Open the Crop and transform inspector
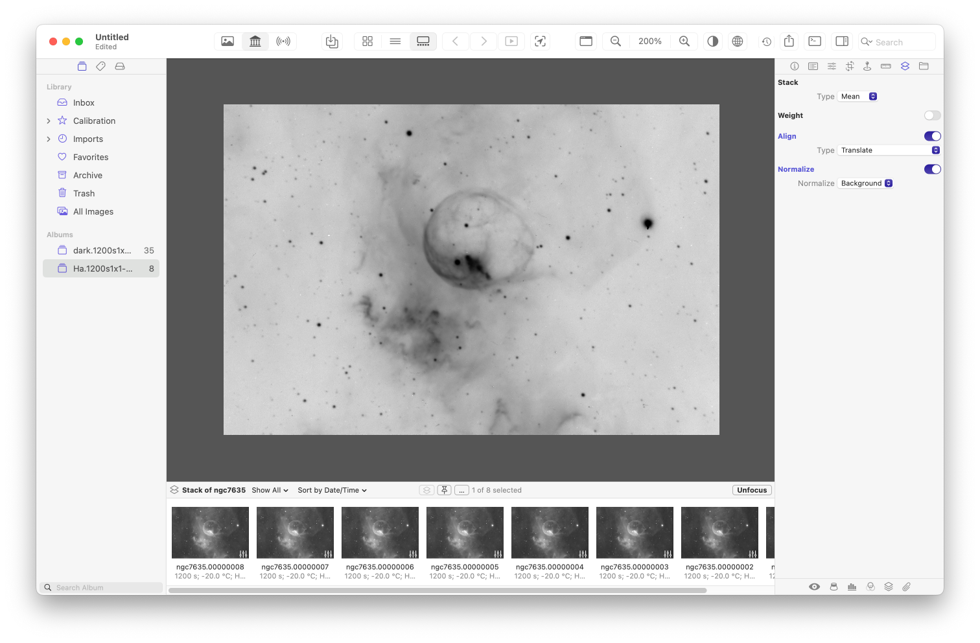This screenshot has height=643, width=980. point(850,65)
